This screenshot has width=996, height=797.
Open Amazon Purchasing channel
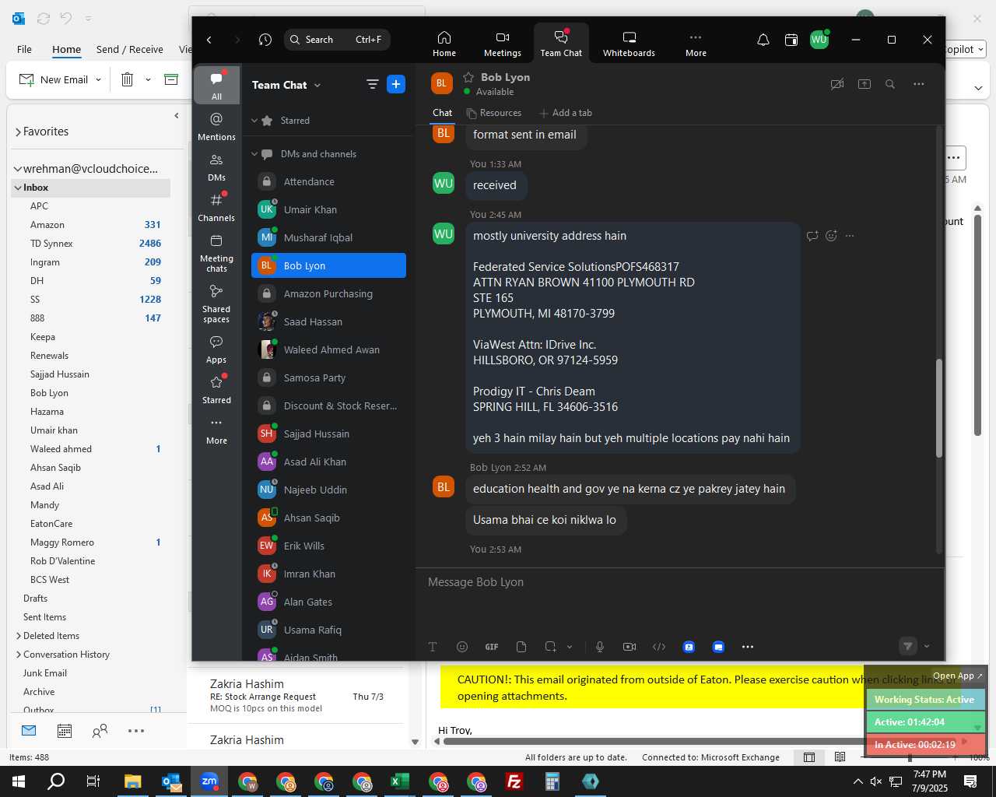point(328,293)
